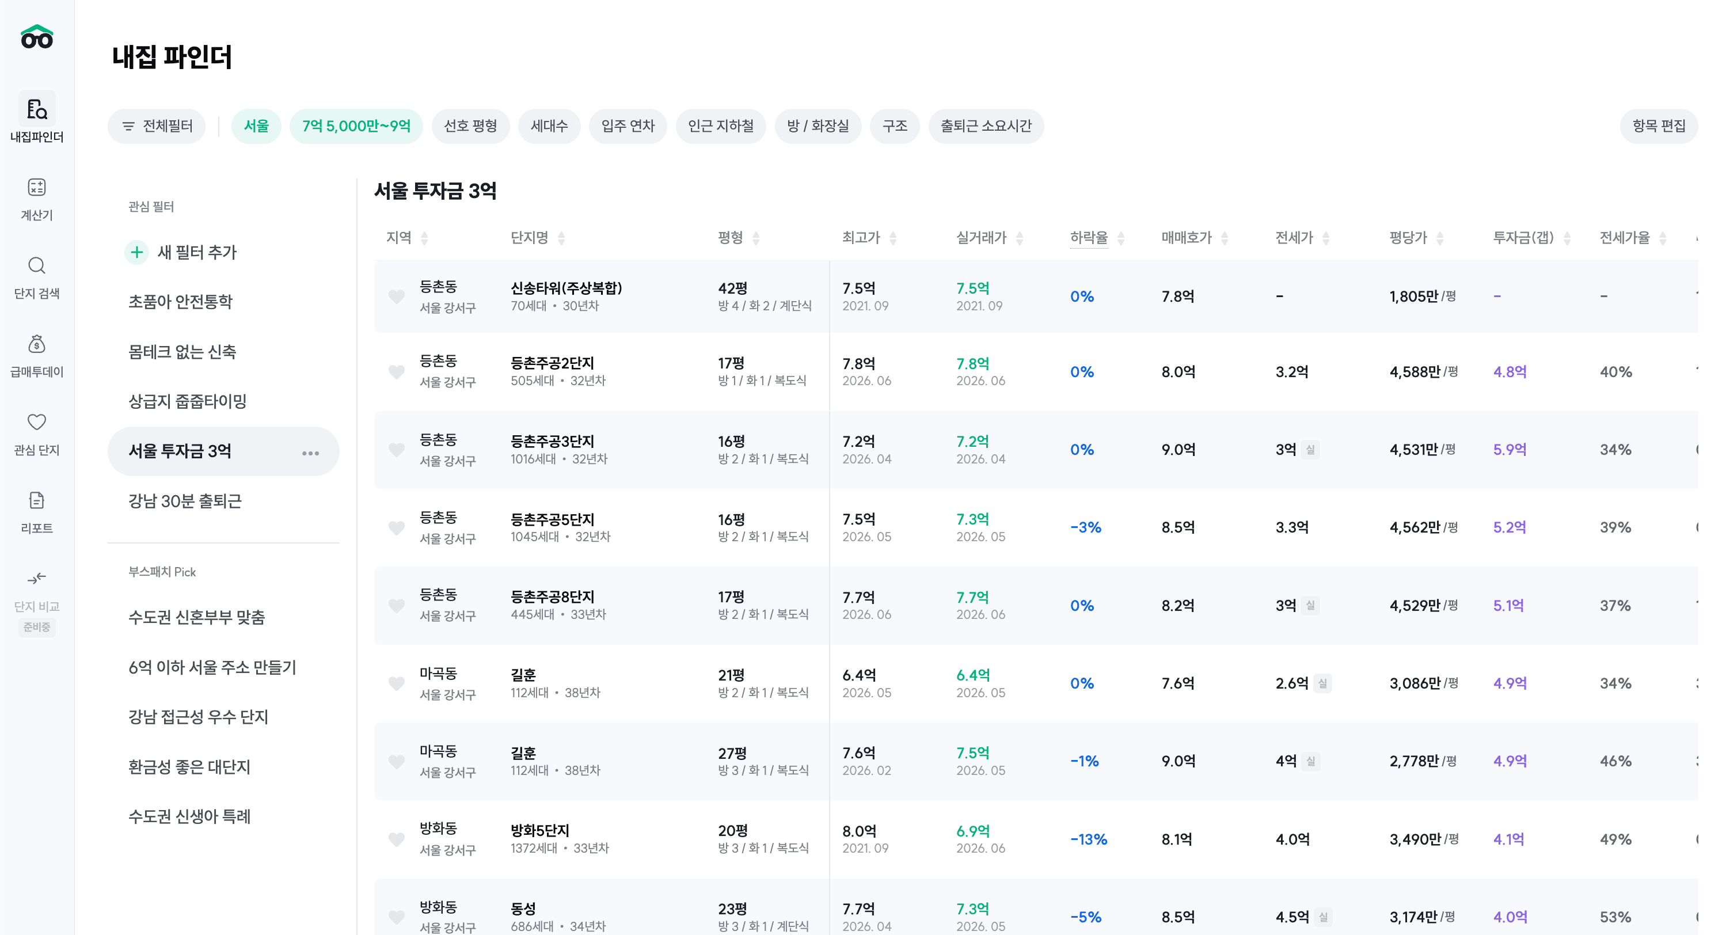Screen dimensions: 1726x935
Task: Open the 세대수 filter
Action: tap(549, 126)
